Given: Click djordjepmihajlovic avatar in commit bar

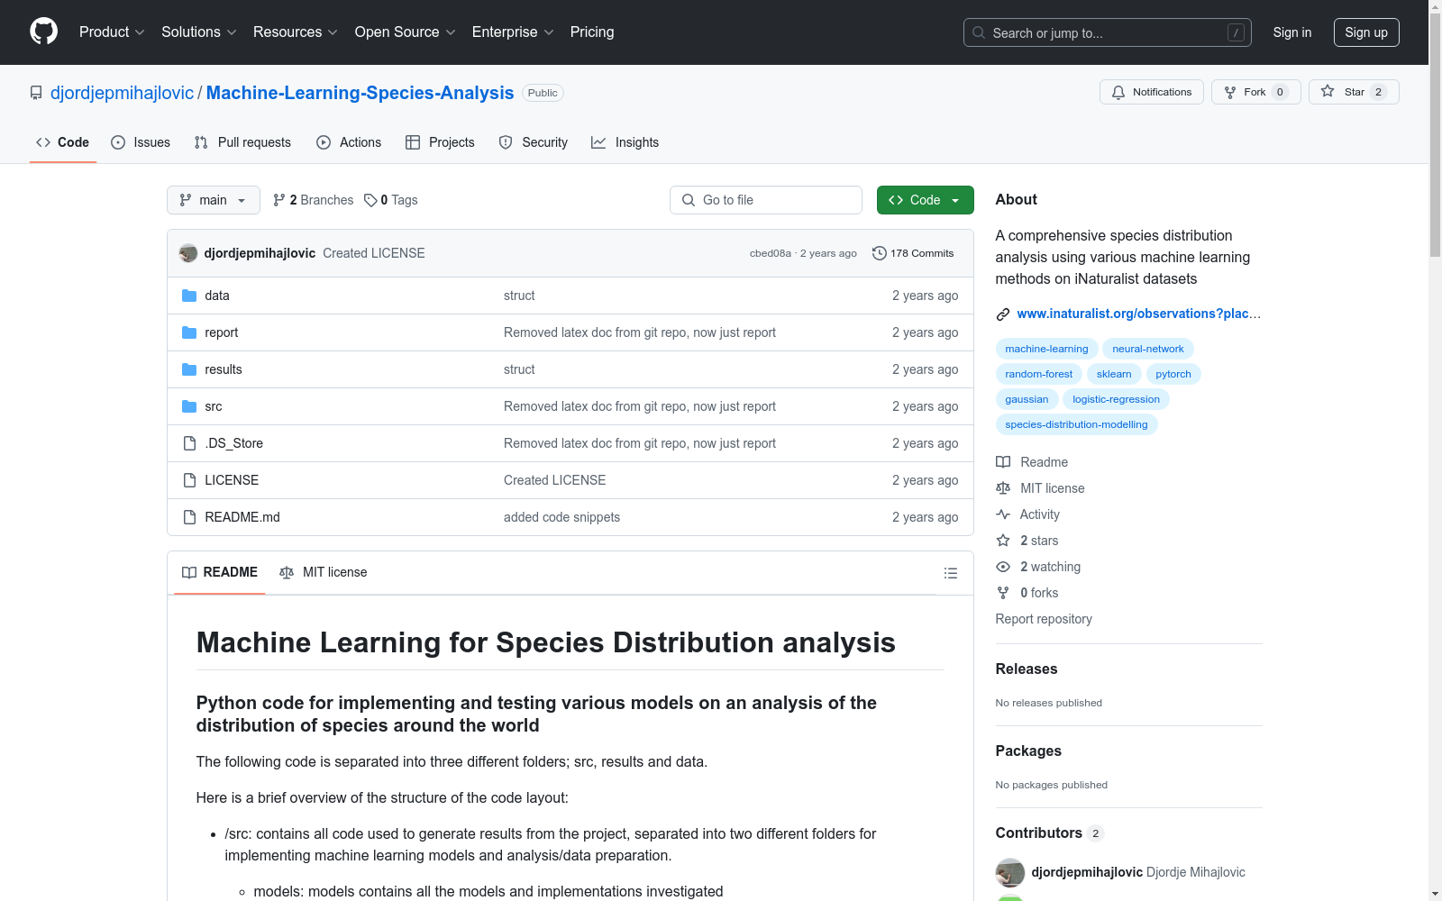Looking at the screenshot, I should (188, 253).
